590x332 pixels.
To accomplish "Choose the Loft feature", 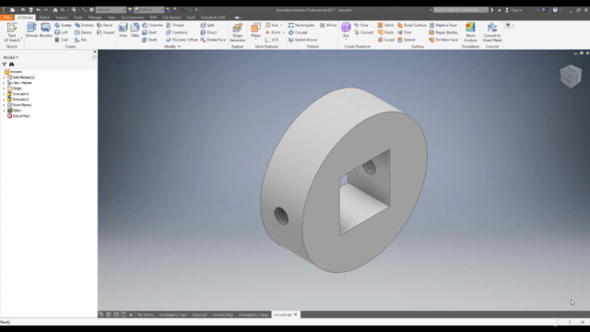I will coord(62,32).
